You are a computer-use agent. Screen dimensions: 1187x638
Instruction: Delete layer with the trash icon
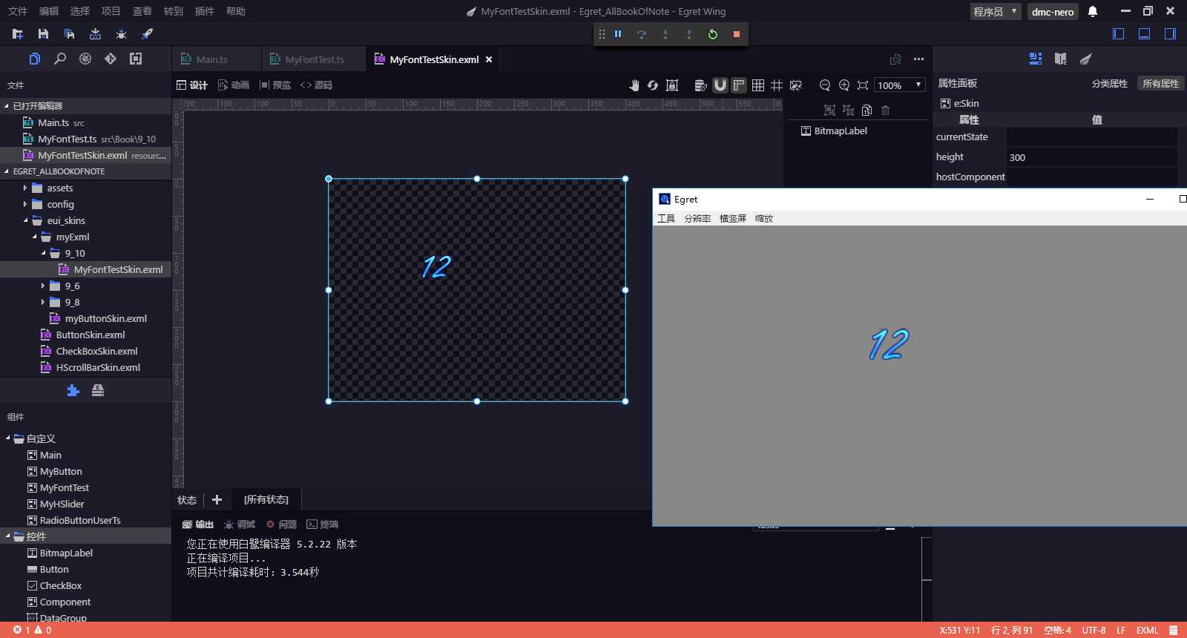click(885, 111)
